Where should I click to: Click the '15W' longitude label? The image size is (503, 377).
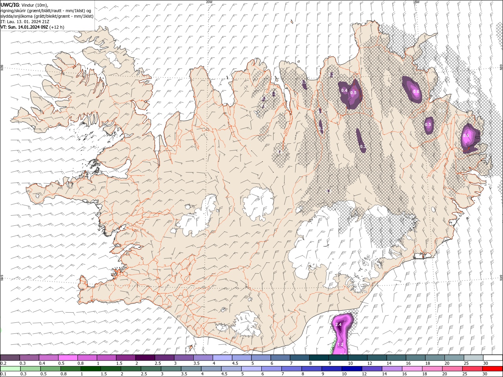(416, 2)
